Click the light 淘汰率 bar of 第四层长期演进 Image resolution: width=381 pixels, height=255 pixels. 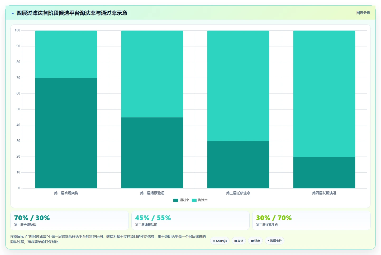[324, 94]
